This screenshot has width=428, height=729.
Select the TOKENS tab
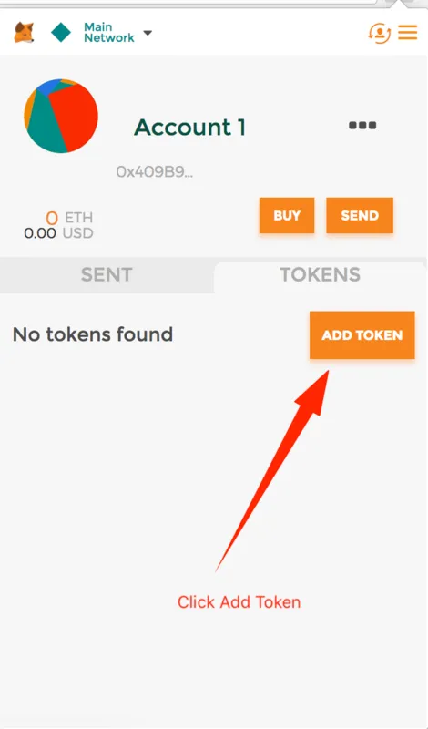321,275
